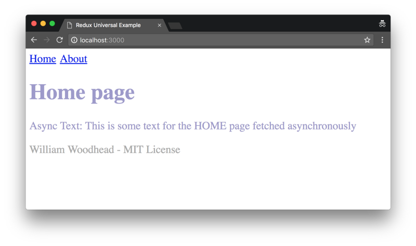The image size is (416, 246).
Task: Select the Redux Universal Example tab
Action: point(109,25)
